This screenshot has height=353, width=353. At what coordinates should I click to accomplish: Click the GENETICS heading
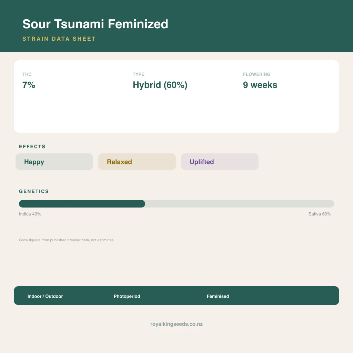point(34,191)
